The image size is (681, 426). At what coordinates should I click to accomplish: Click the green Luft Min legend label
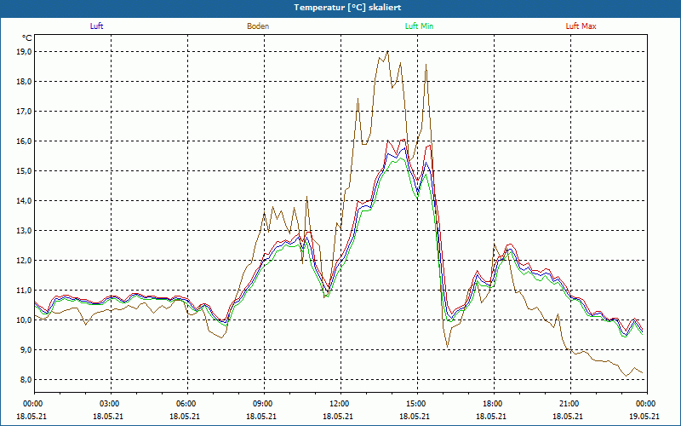pos(419,26)
